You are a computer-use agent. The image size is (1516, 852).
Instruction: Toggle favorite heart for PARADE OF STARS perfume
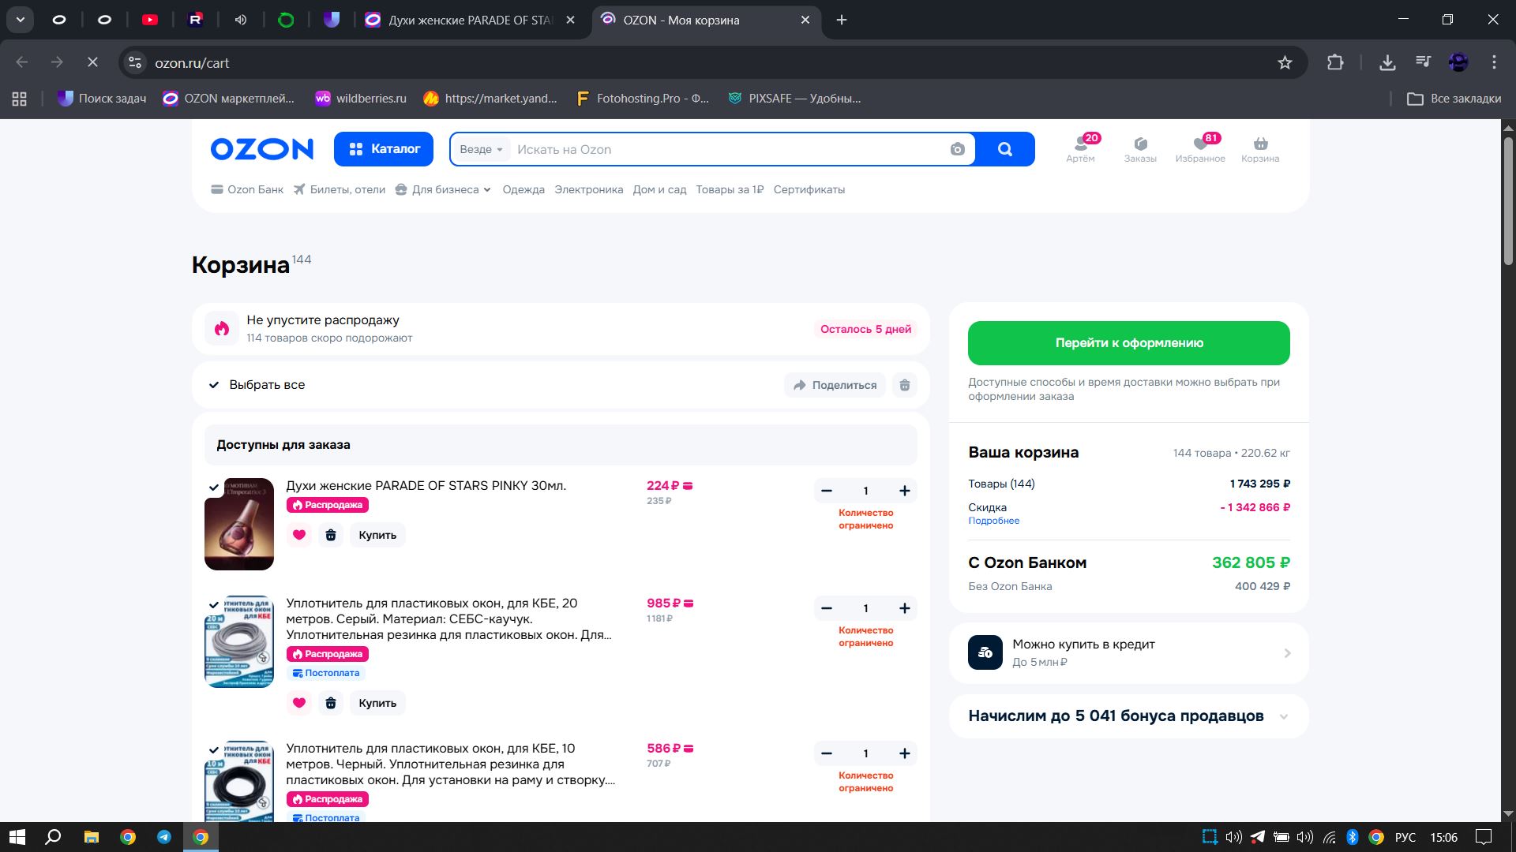pos(299,535)
